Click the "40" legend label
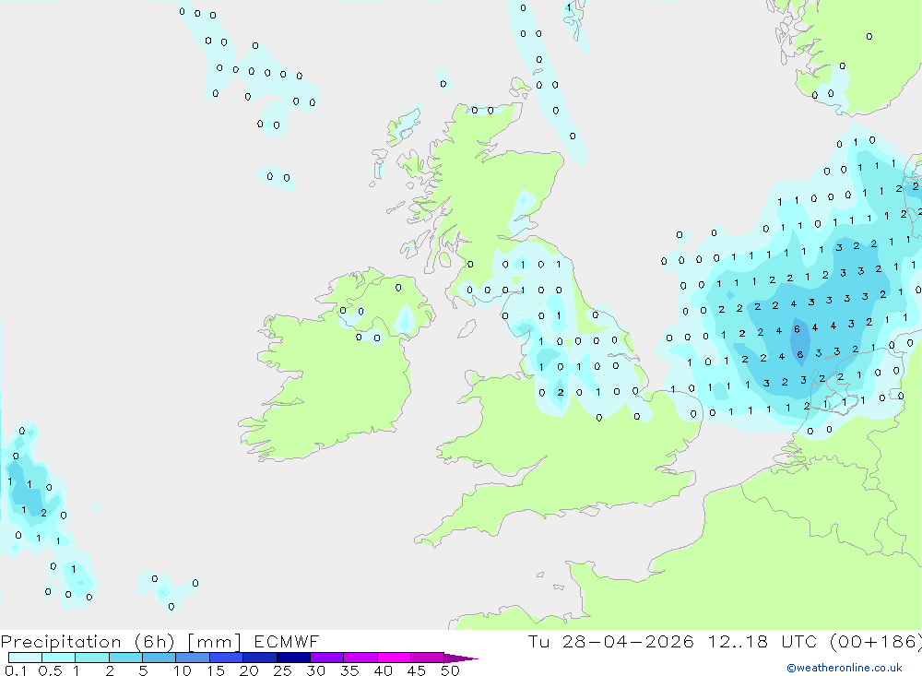 point(384,670)
